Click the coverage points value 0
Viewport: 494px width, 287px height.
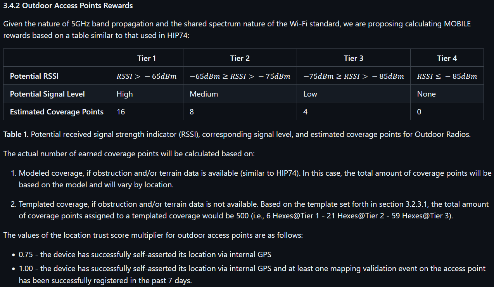[x=419, y=112]
